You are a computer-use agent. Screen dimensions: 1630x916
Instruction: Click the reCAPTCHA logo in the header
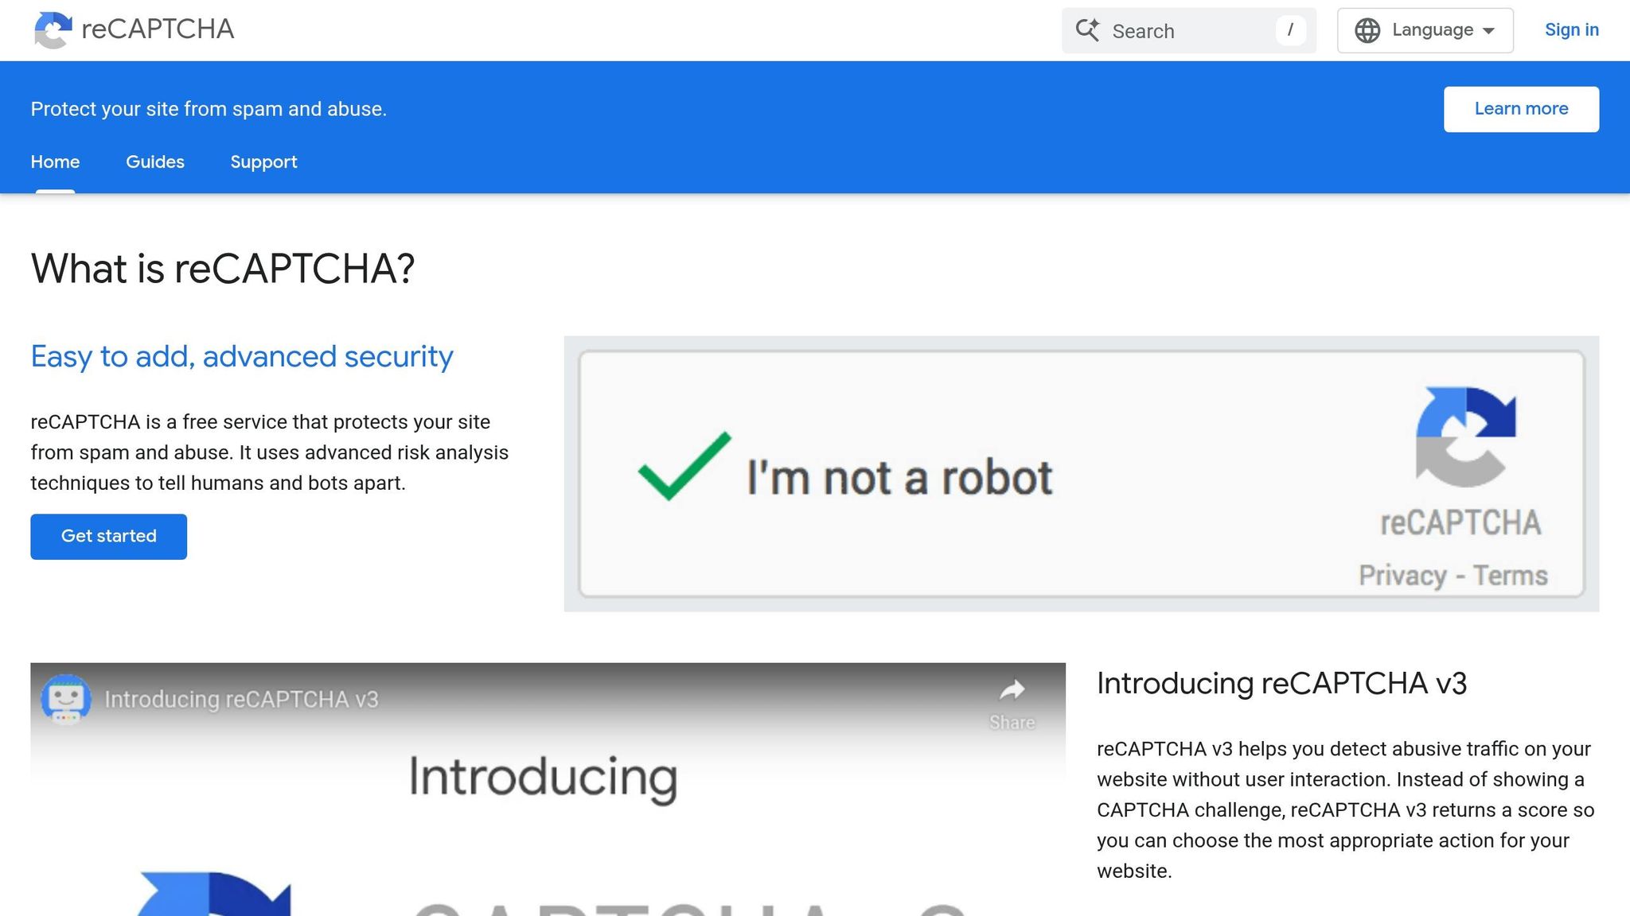coord(53,29)
